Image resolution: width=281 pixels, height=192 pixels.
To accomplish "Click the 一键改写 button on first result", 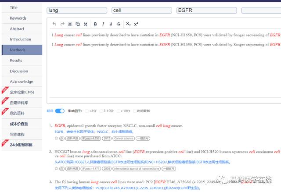I will [x=143, y=138].
